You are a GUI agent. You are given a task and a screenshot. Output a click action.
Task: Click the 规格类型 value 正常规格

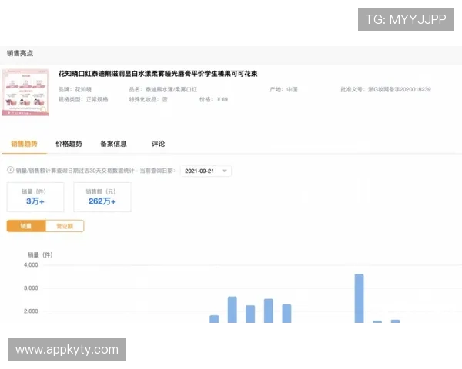[x=97, y=99]
